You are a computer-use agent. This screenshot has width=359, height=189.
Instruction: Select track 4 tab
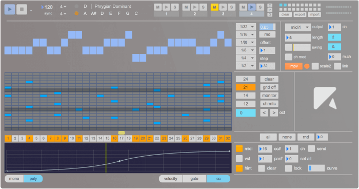tap(252, 14)
